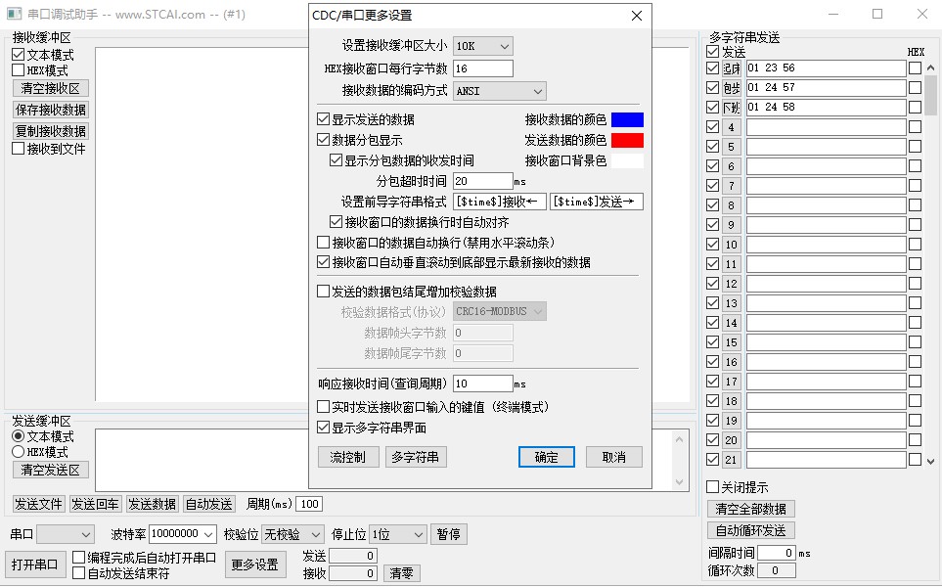Viewport: 942px width, 587px height.
Task: Pick 接收窗口背景色 white swatch
Action: [627, 160]
